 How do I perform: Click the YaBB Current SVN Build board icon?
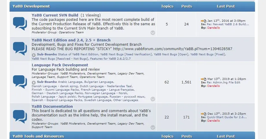[x=20, y=23]
